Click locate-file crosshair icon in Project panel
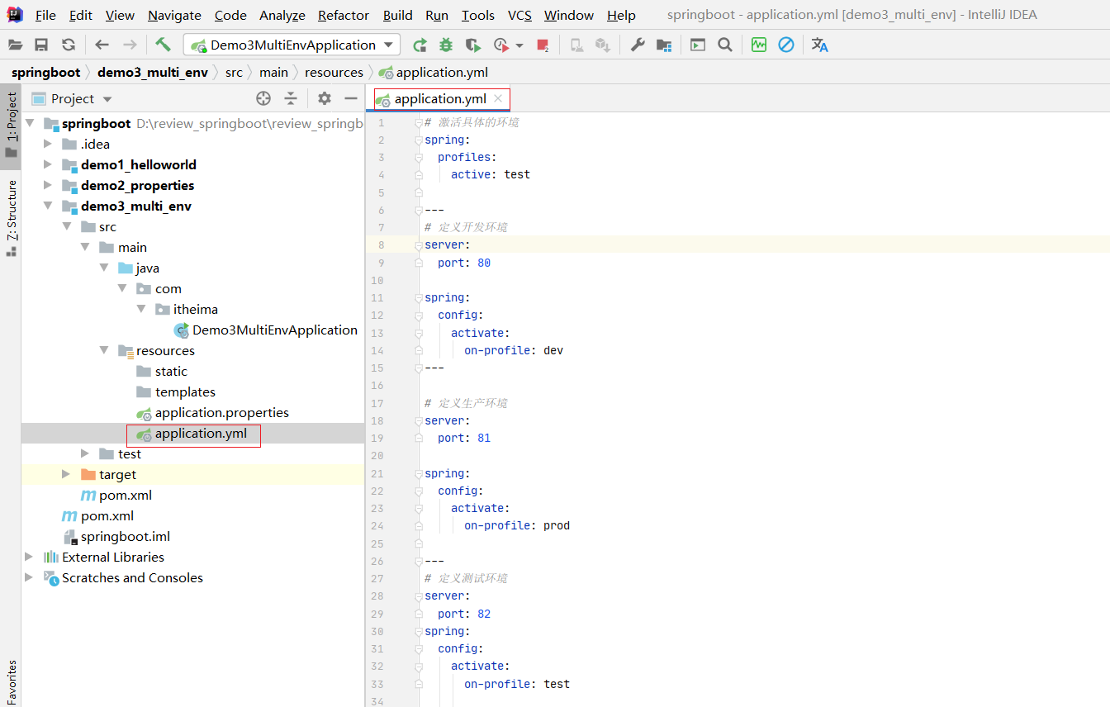This screenshot has width=1110, height=707. (x=263, y=98)
